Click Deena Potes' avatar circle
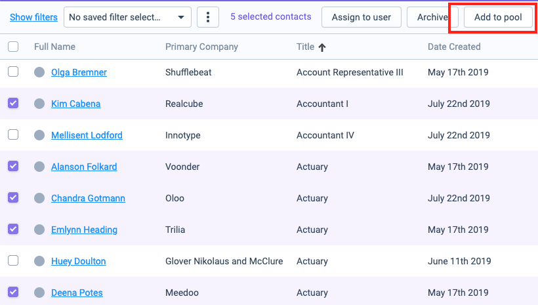This screenshot has height=305, width=538. (39, 293)
